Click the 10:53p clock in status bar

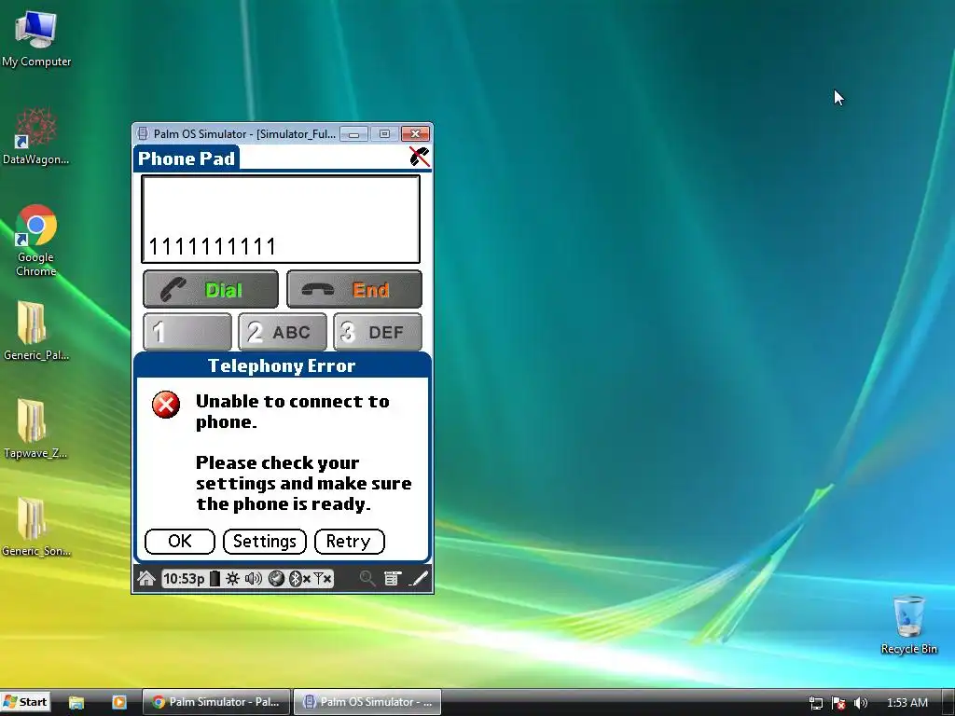pyautogui.click(x=184, y=578)
